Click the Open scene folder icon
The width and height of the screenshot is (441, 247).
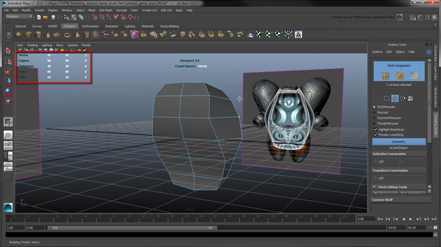click(x=46, y=17)
